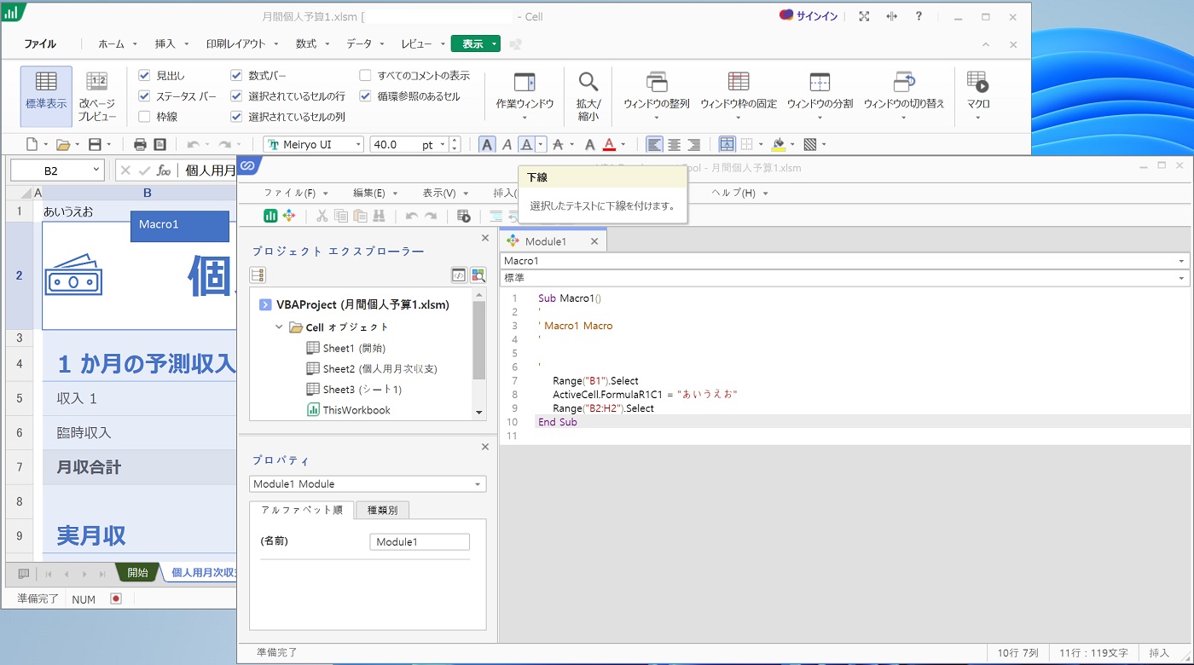Apply underline with the underlined A icon
Screen dimensions: 1194x665
tap(527, 145)
